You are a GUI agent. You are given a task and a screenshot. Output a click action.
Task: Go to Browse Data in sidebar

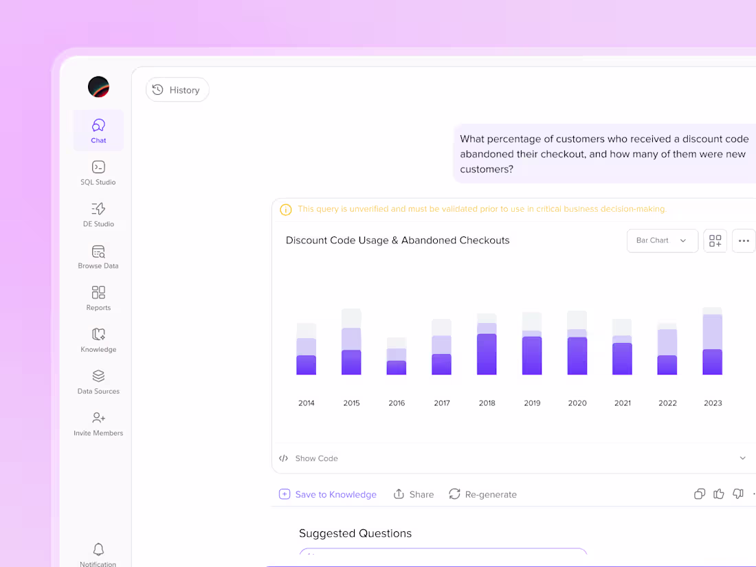tap(98, 256)
